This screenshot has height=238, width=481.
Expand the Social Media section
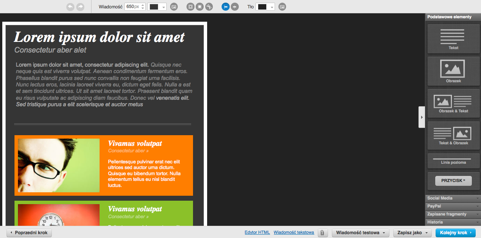pos(453,198)
